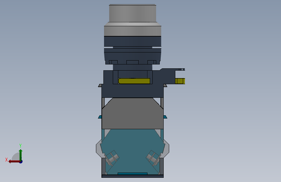Select the grey push button cap on top
The image size is (281, 182).
(x=133, y=13)
